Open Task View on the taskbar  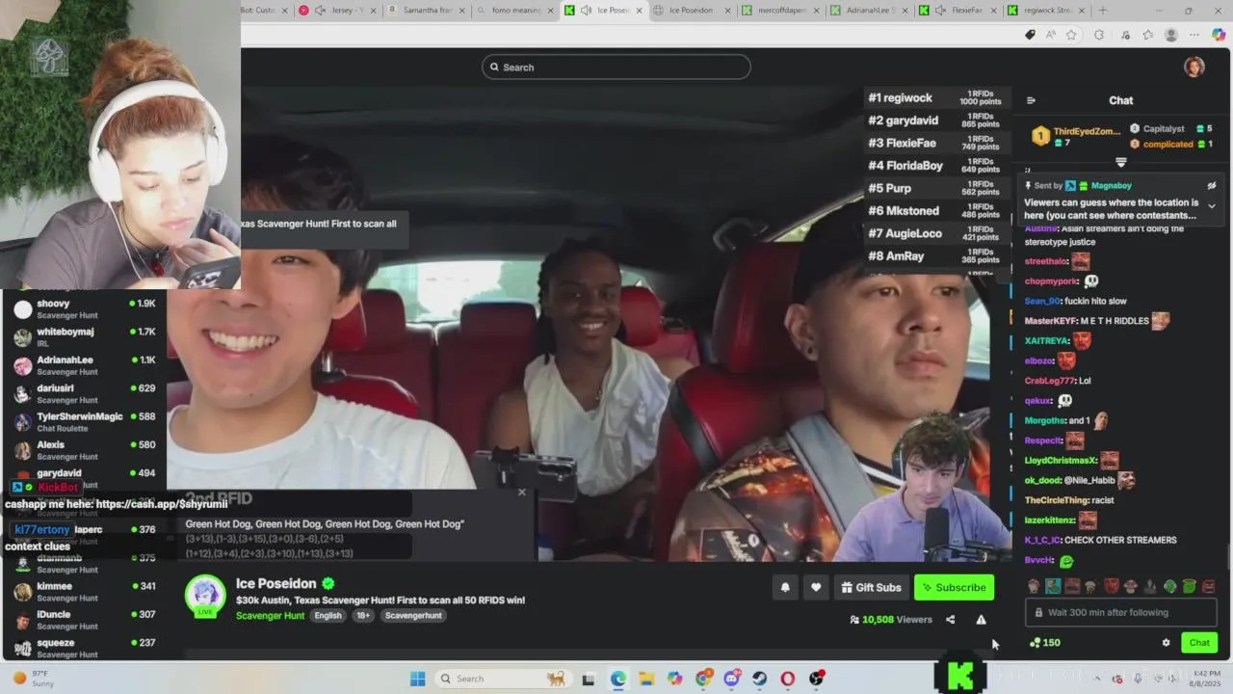(589, 679)
